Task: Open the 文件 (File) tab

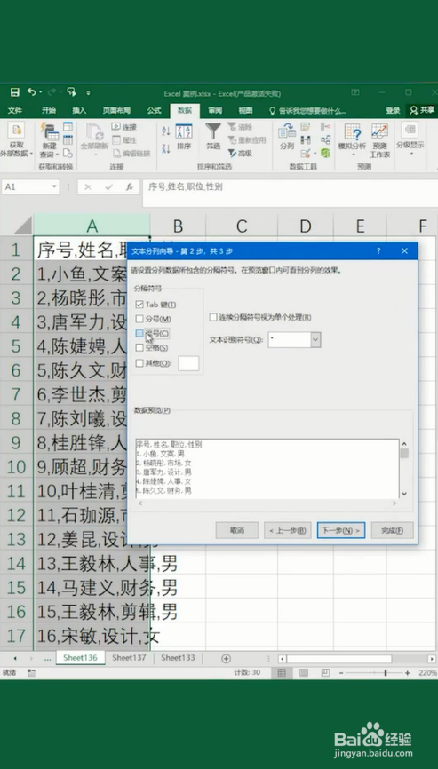Action: pos(15,110)
